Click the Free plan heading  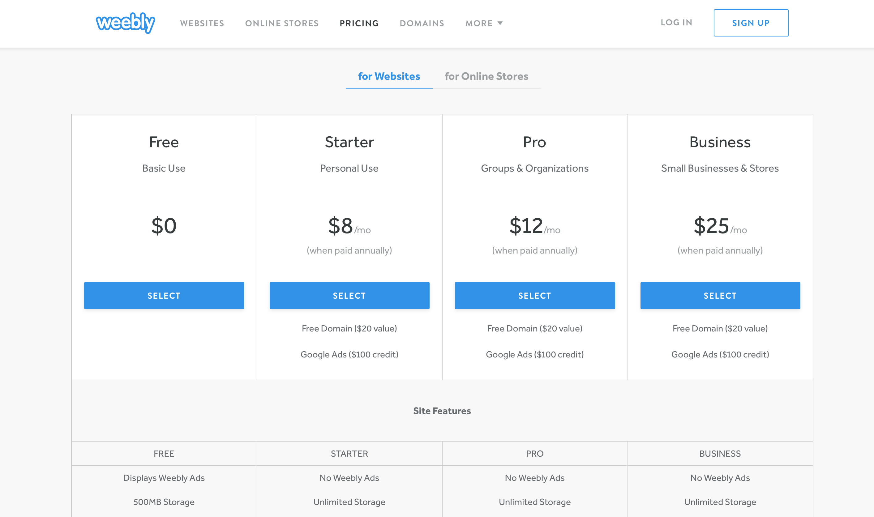[164, 142]
